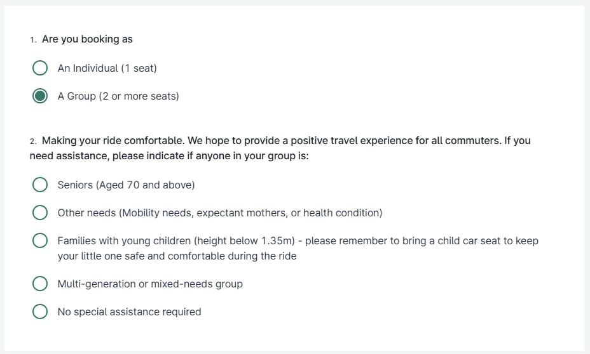Click the "No special assistance required" label text
Image resolution: width=590 pixels, height=354 pixels.
pyautogui.click(x=129, y=311)
